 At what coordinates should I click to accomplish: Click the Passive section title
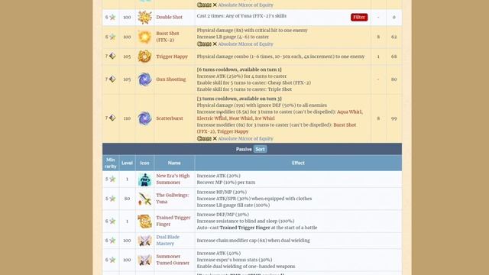click(244, 149)
